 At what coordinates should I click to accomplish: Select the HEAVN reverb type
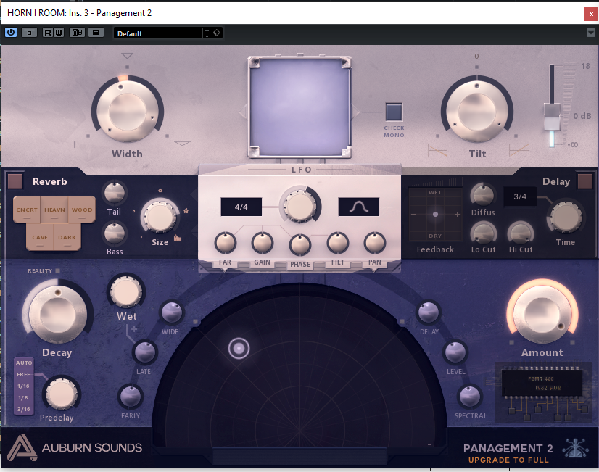pyautogui.click(x=54, y=210)
